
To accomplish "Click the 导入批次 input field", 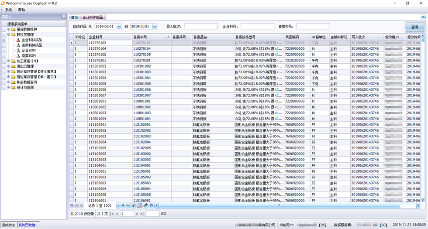I will (200, 27).
